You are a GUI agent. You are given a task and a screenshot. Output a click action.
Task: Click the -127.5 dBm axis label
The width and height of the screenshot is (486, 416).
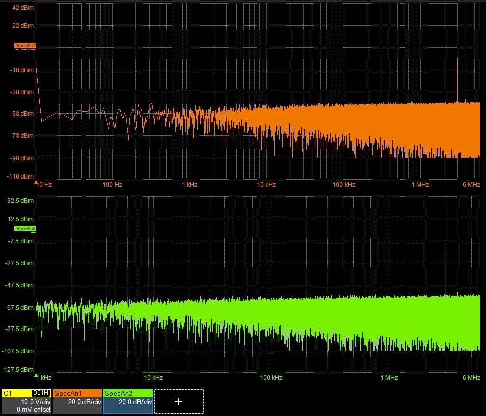tap(18, 370)
